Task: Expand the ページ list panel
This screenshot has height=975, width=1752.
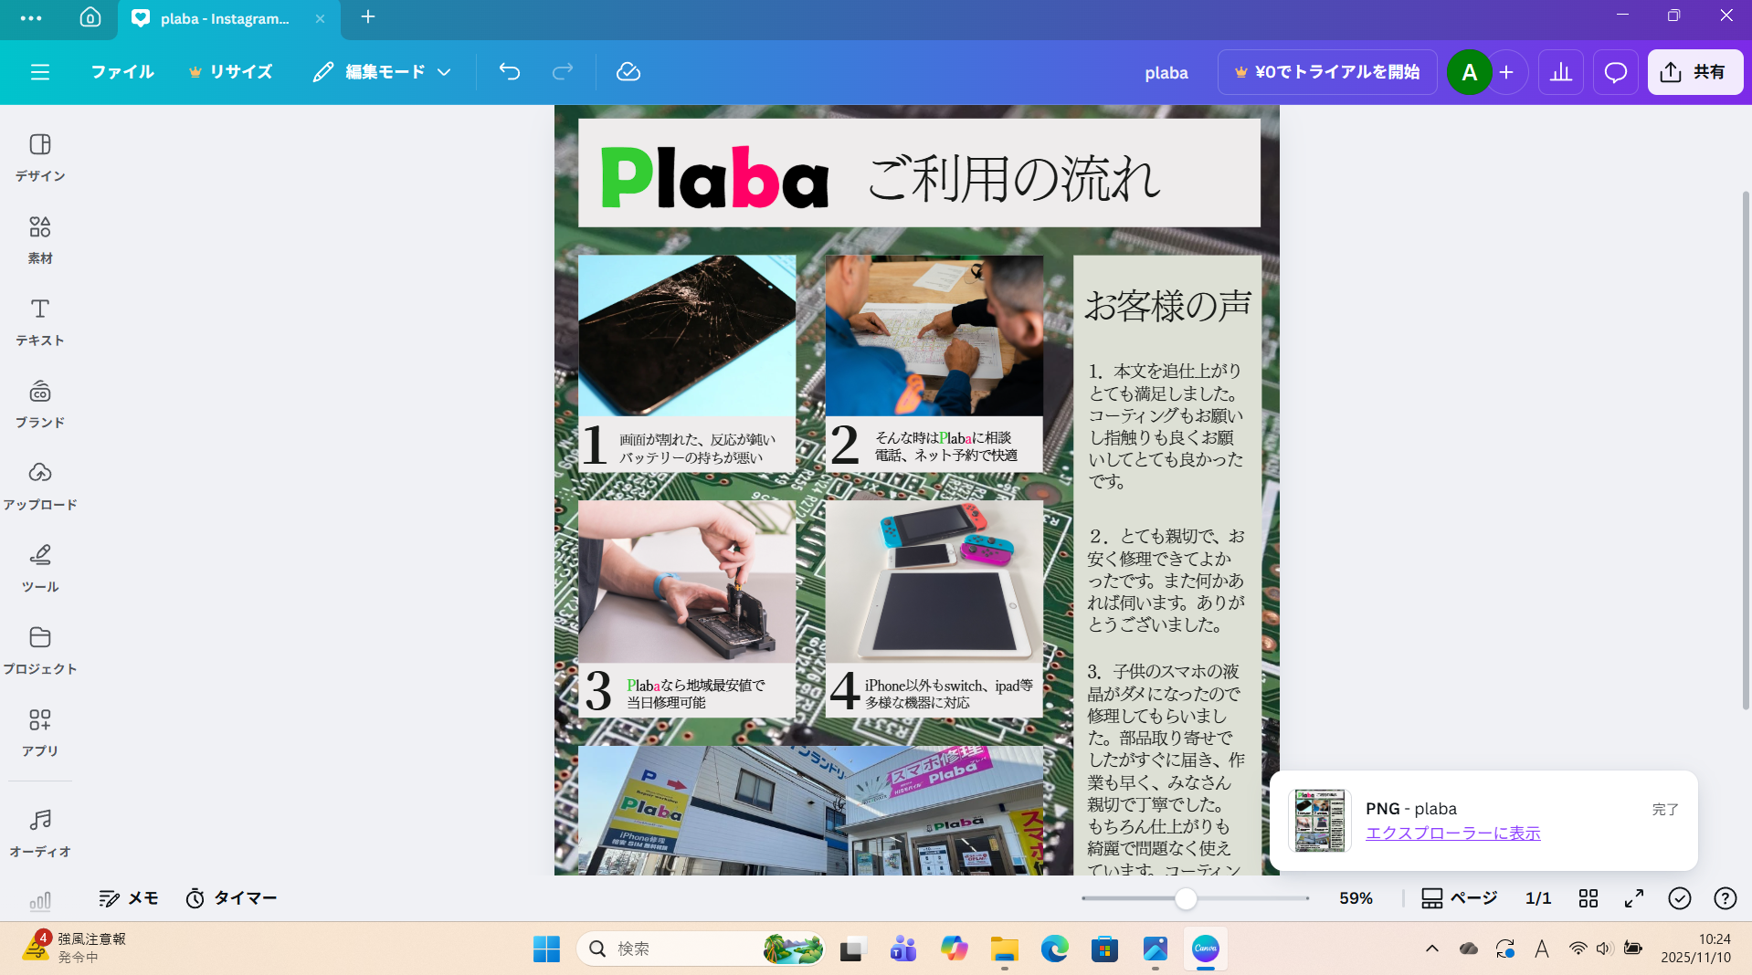Action: [x=1459, y=898]
